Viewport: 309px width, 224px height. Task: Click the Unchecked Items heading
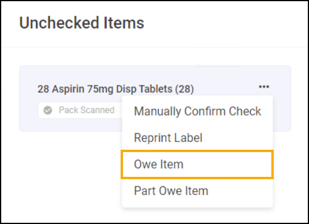pyautogui.click(x=82, y=23)
